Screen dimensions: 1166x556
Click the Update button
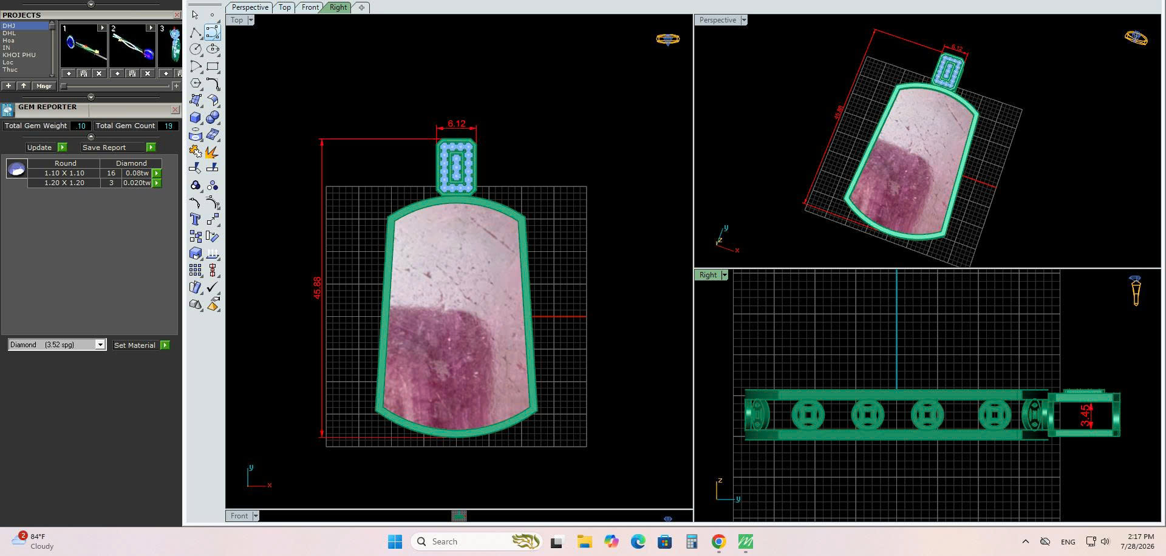coord(46,147)
